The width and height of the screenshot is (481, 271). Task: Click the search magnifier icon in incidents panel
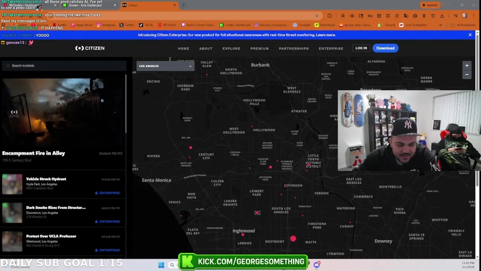pyautogui.click(x=8, y=66)
